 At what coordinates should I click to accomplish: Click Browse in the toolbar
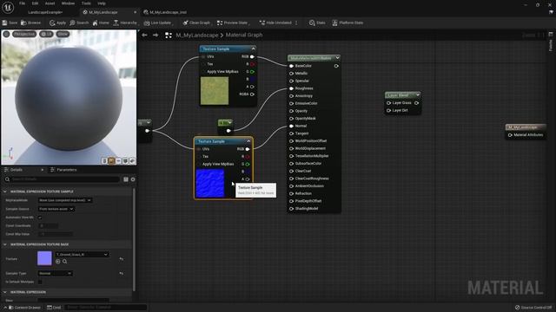[x=31, y=23]
